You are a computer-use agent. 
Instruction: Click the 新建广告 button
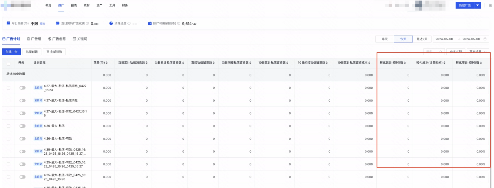(x=465, y=5)
